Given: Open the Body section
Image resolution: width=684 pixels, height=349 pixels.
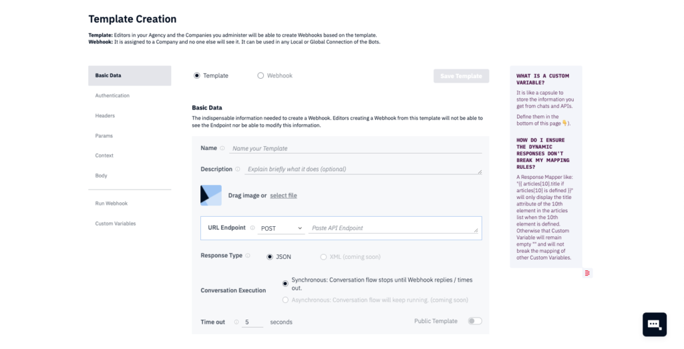Looking at the screenshot, I should [x=102, y=176].
